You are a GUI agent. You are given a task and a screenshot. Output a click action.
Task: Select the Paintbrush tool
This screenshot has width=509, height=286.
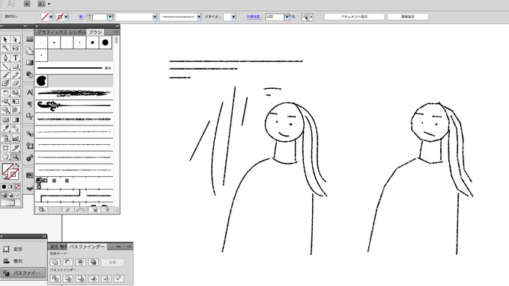[x=5, y=75]
